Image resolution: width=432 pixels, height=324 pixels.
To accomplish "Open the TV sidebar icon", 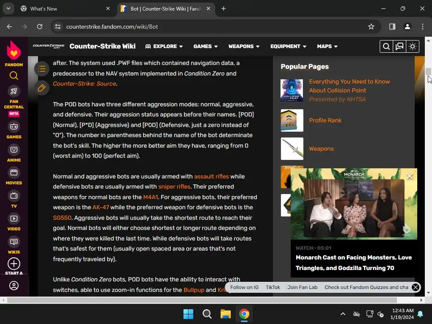I will [14, 196].
